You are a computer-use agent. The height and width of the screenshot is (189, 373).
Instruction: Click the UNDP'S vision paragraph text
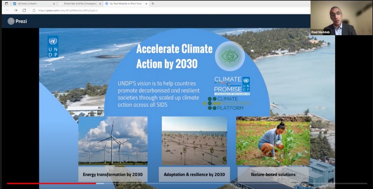[x=159, y=94]
